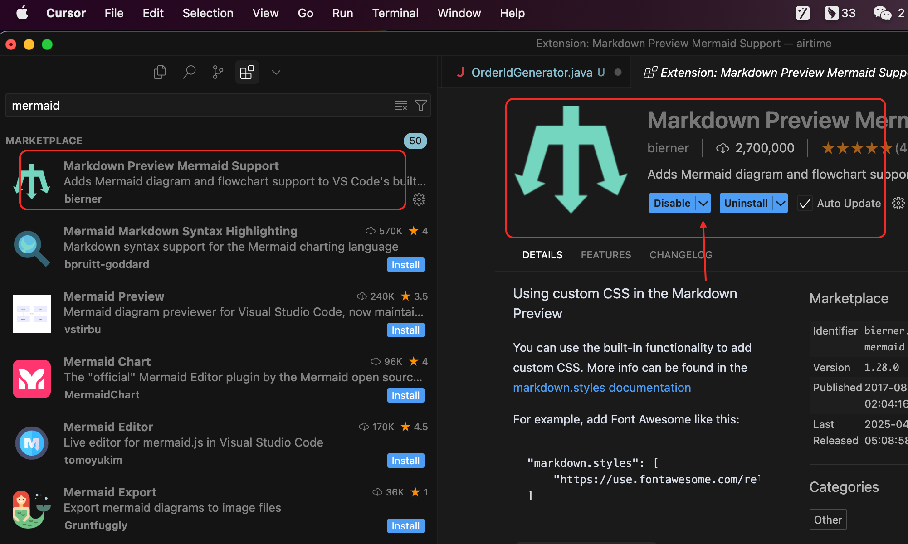The image size is (908, 544).
Task: Switch to the FEATURES tab
Action: coord(605,255)
